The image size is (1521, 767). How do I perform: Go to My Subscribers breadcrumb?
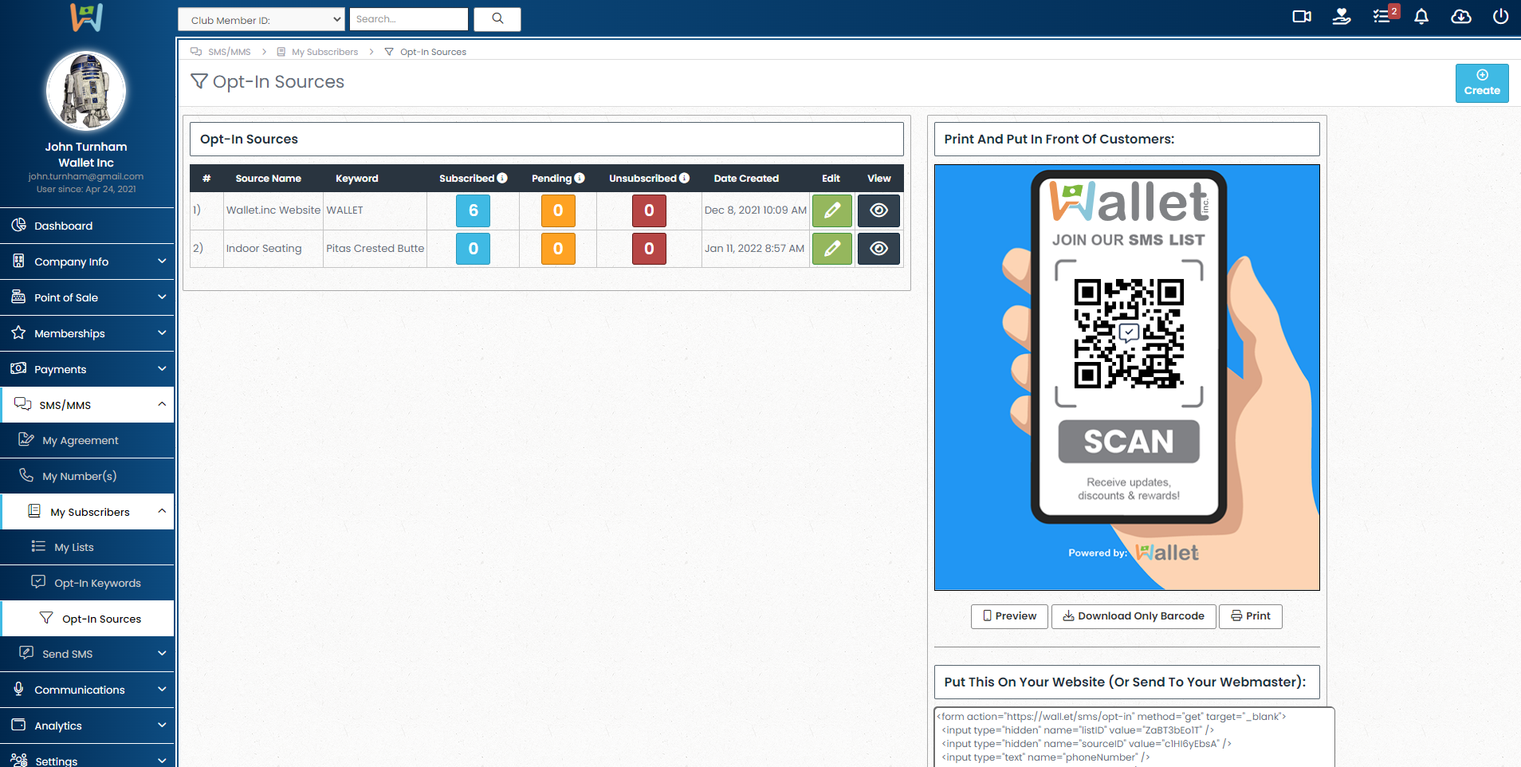(324, 52)
